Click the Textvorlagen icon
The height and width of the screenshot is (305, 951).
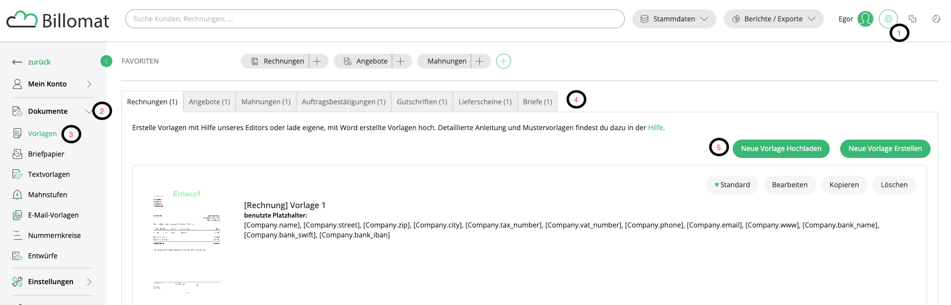coord(17,174)
